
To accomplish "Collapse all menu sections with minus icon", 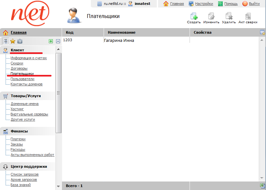I will coord(58,41).
